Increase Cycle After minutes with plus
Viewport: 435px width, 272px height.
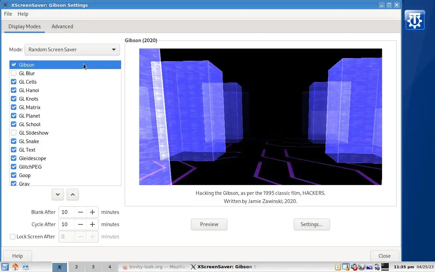click(x=92, y=224)
